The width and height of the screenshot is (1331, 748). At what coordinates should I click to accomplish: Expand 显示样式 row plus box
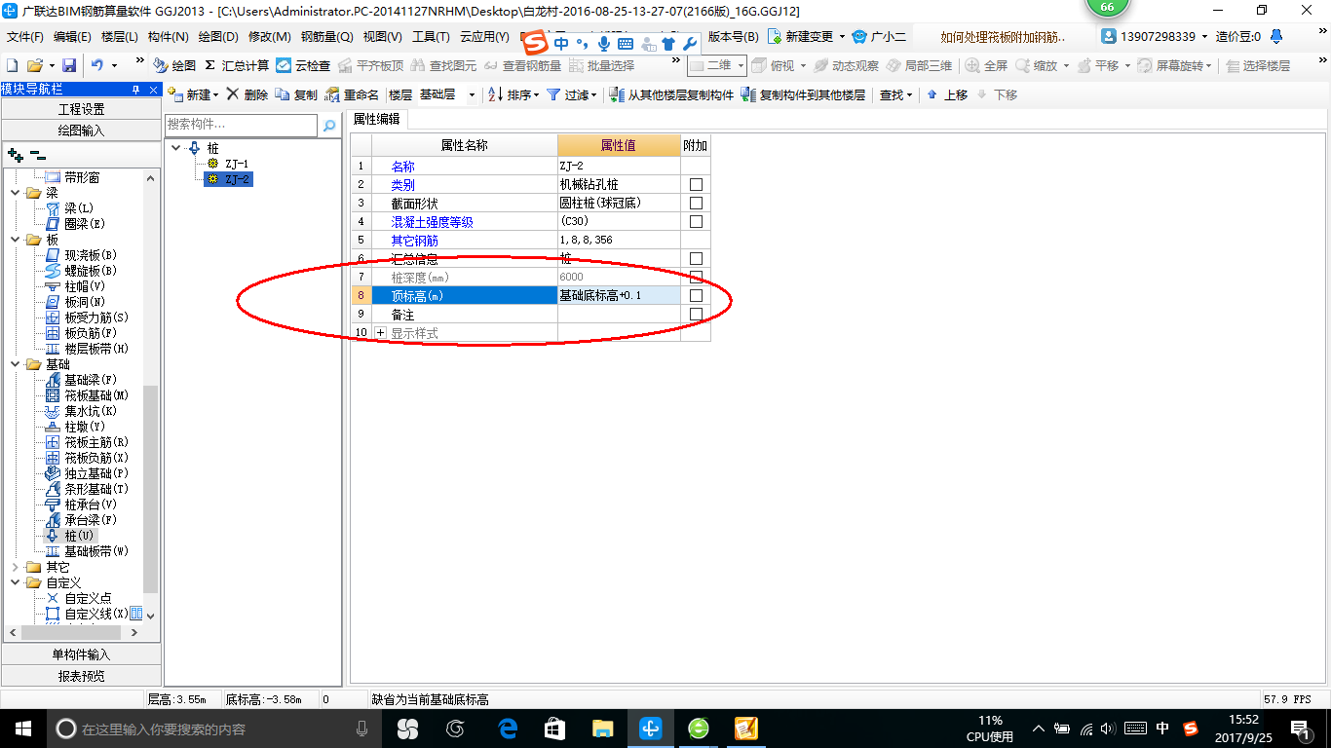coord(380,333)
